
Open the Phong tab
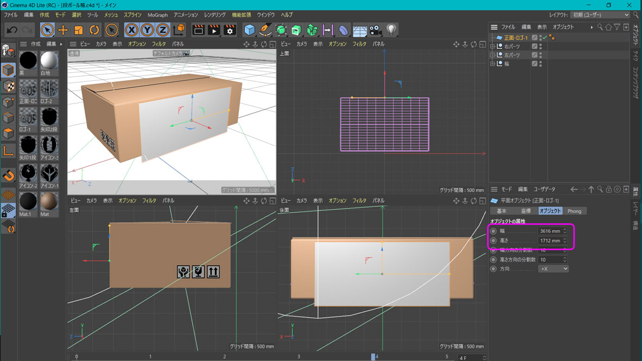click(x=574, y=211)
